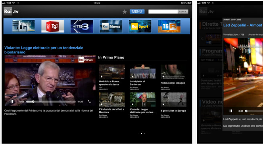
Task: Open the TG1 channel icon
Action: click(23, 26)
